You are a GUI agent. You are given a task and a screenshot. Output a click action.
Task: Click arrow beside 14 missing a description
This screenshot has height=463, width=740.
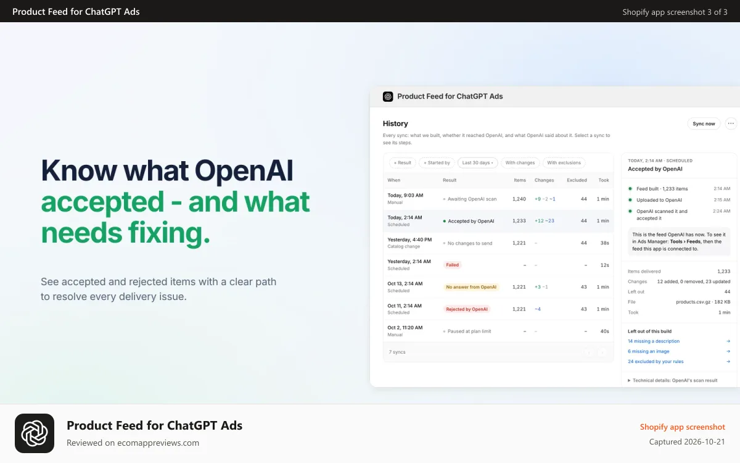(x=728, y=341)
